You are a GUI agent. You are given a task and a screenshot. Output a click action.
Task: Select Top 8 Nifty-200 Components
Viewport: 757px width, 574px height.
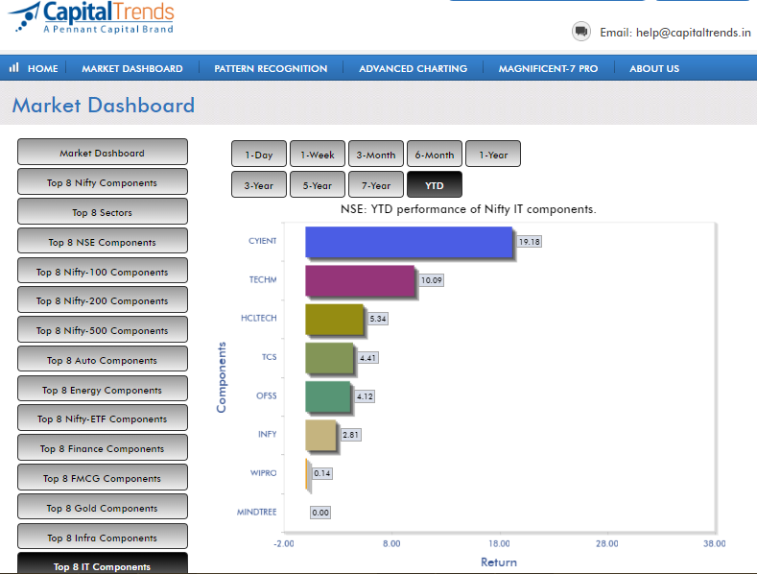[x=103, y=300]
